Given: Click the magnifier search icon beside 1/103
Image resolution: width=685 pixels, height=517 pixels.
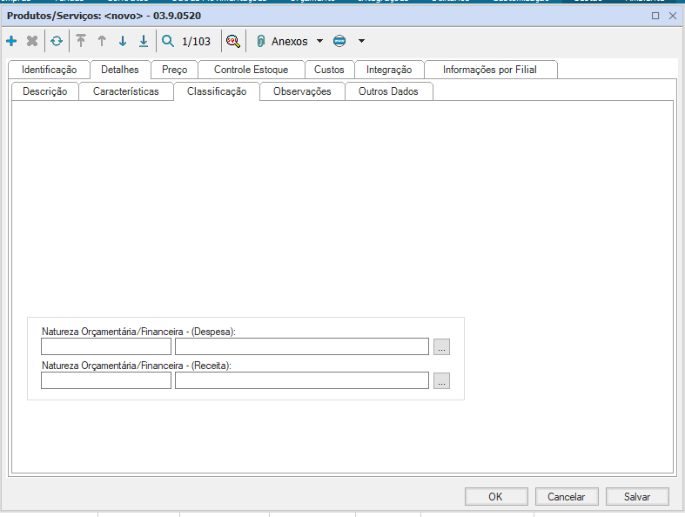Looking at the screenshot, I should point(168,41).
